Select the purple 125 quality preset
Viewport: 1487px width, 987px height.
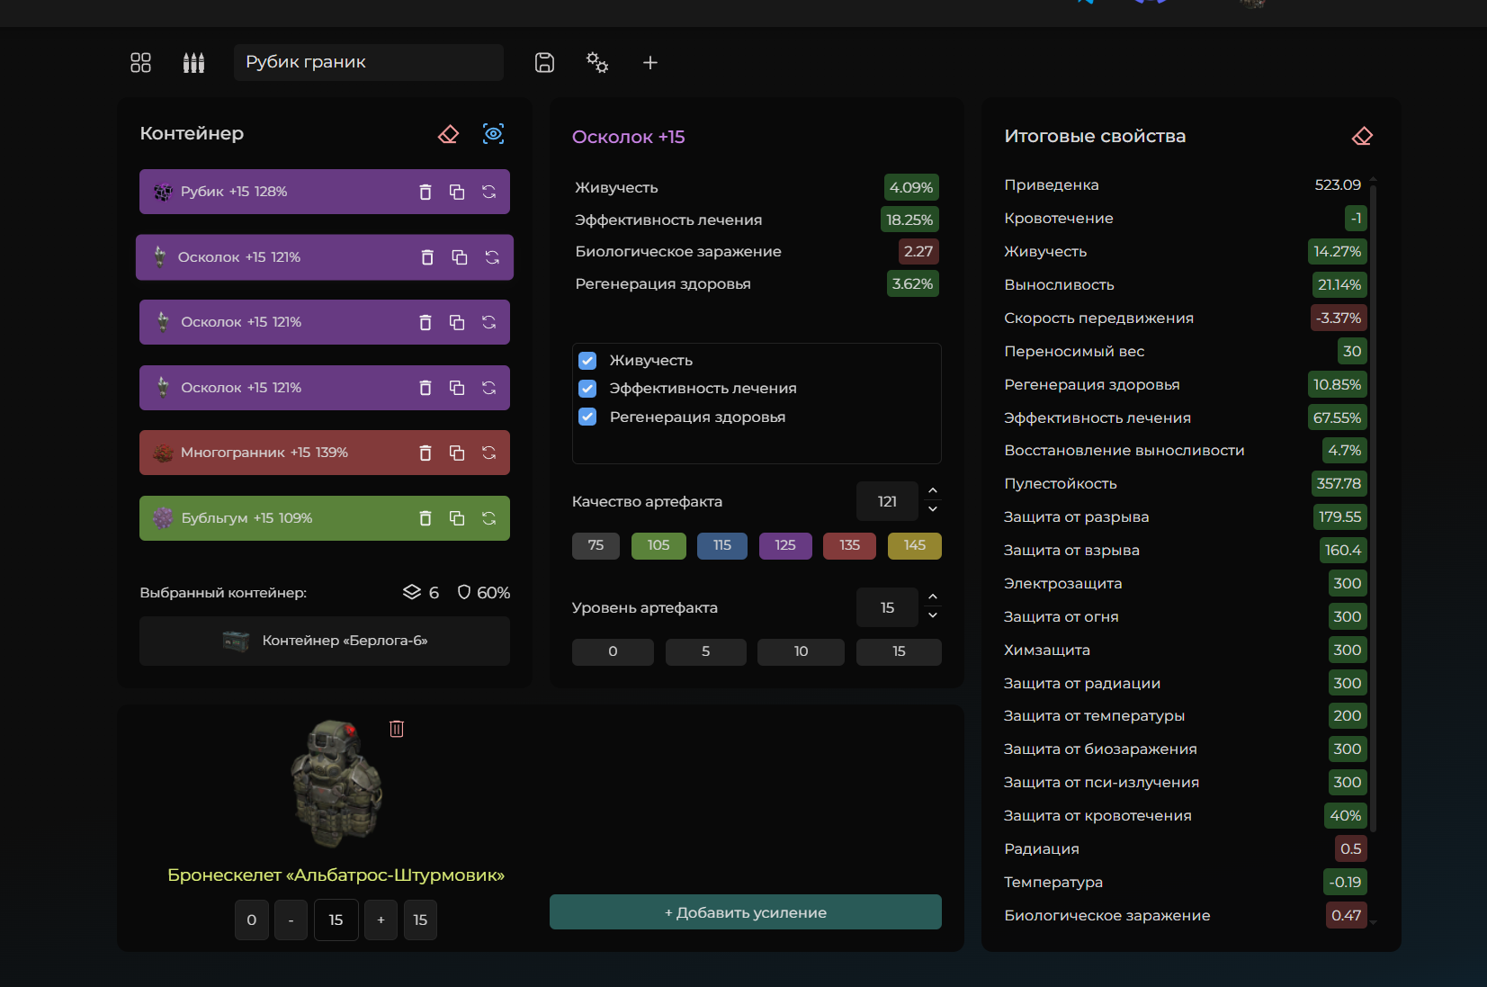click(785, 545)
